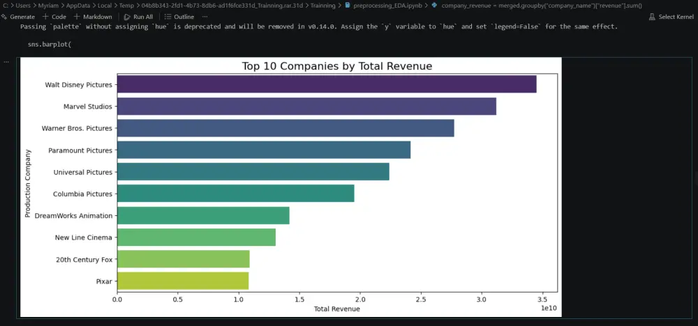Click the 'Production Company' y-axis title
Screen dimensions: 698x326
(28, 183)
